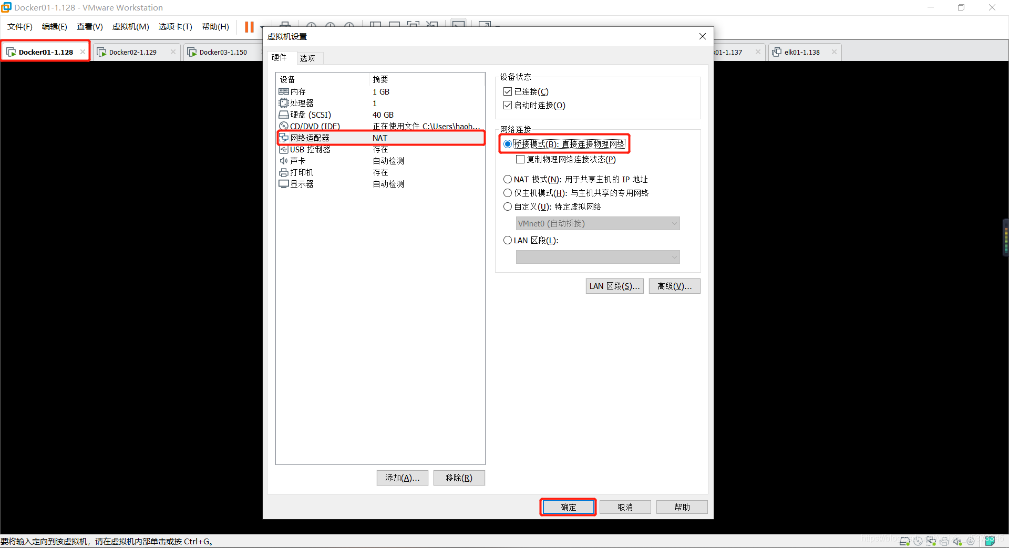Click the monitor icon beside 显示器

[284, 184]
